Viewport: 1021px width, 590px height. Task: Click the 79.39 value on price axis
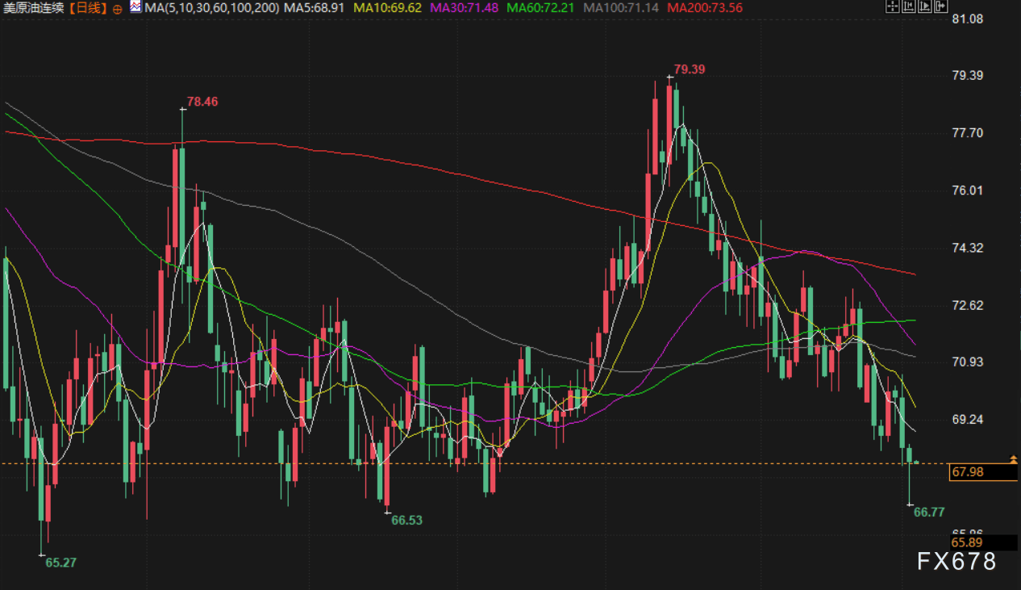pyautogui.click(x=968, y=76)
